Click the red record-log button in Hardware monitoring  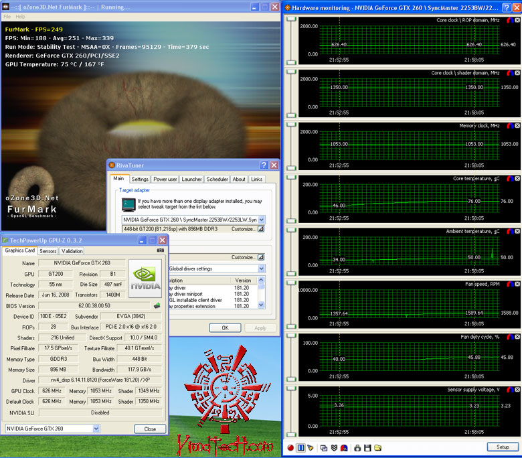pyautogui.click(x=290, y=448)
